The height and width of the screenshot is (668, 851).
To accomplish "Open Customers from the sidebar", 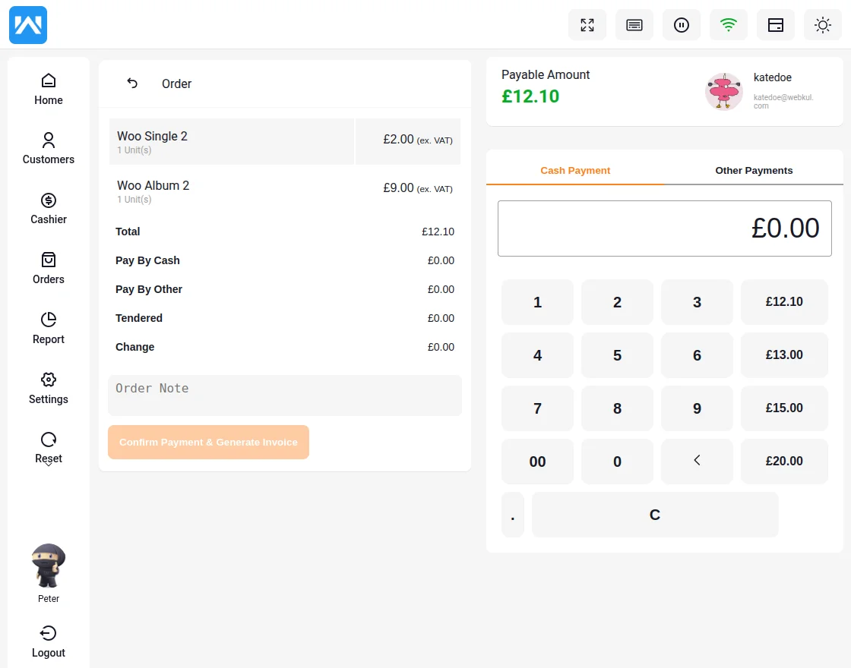I will click(48, 148).
